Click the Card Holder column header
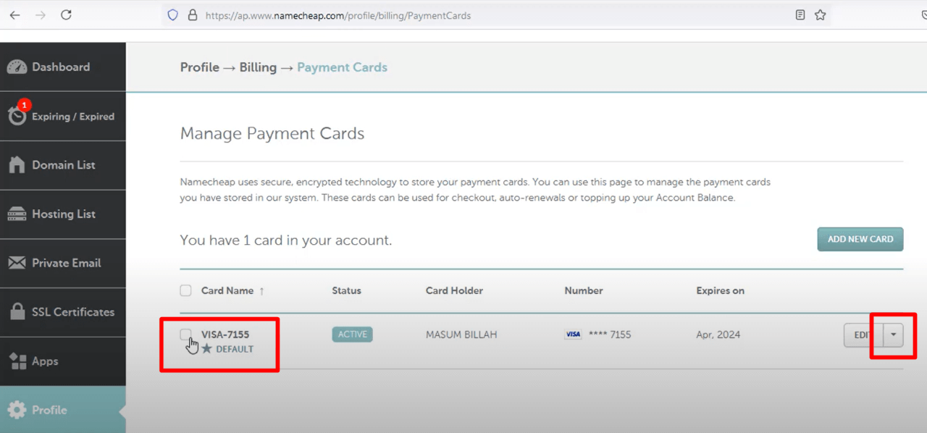The width and height of the screenshot is (927, 433). tap(454, 290)
